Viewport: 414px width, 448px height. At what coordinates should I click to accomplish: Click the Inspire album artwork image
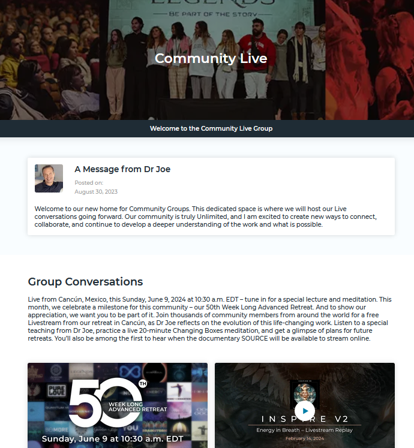(x=304, y=393)
